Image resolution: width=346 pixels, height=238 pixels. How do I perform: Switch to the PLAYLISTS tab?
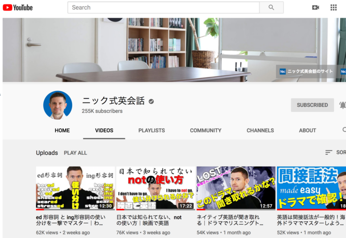[151, 130]
